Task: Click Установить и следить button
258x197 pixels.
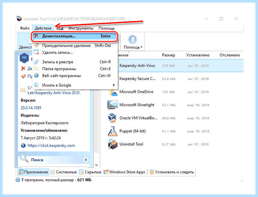Action: 172,172
